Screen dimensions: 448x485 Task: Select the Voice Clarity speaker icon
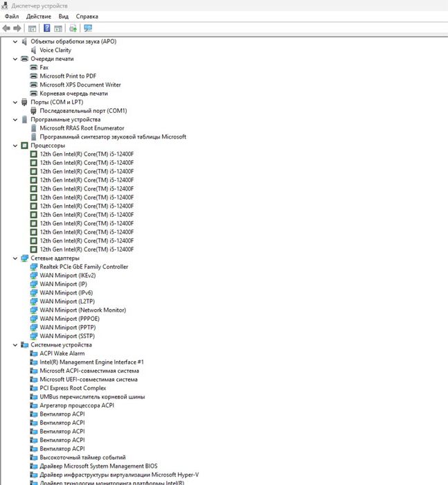point(33,50)
